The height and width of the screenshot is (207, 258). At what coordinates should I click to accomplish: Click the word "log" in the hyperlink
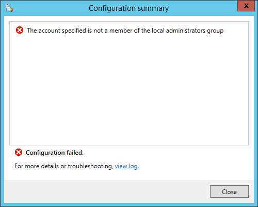click(x=133, y=167)
